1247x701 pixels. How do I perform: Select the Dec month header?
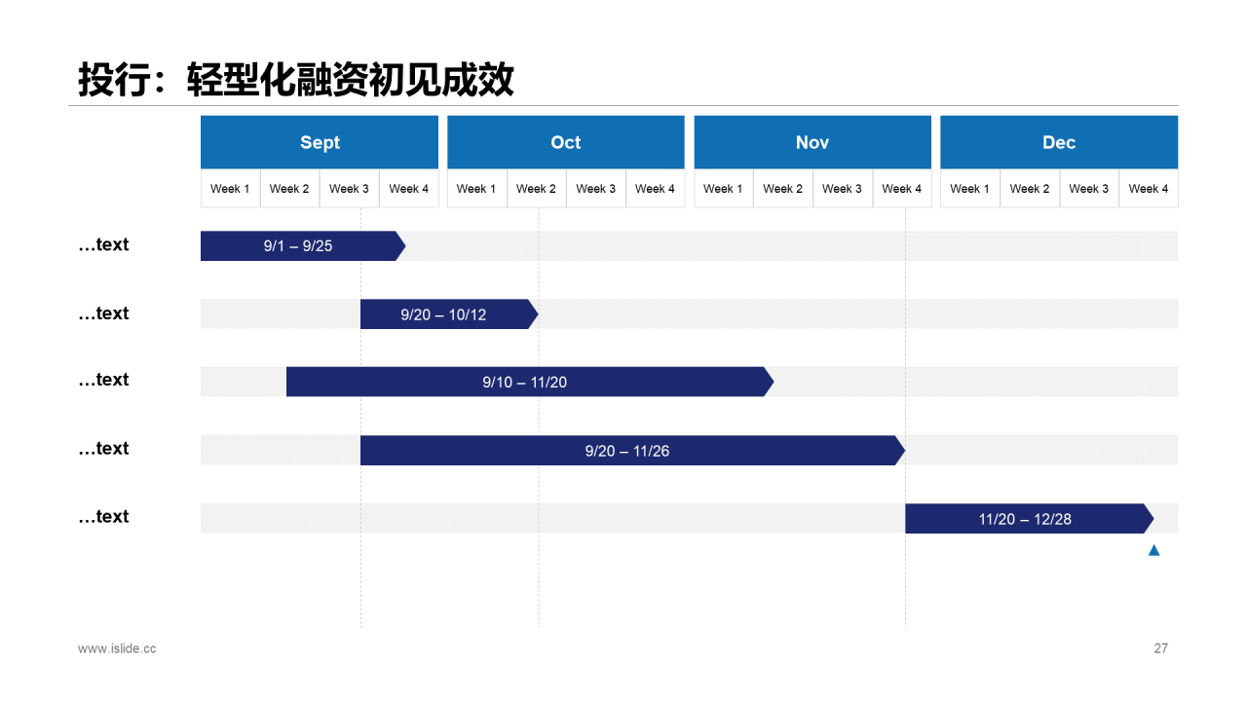pos(1059,142)
